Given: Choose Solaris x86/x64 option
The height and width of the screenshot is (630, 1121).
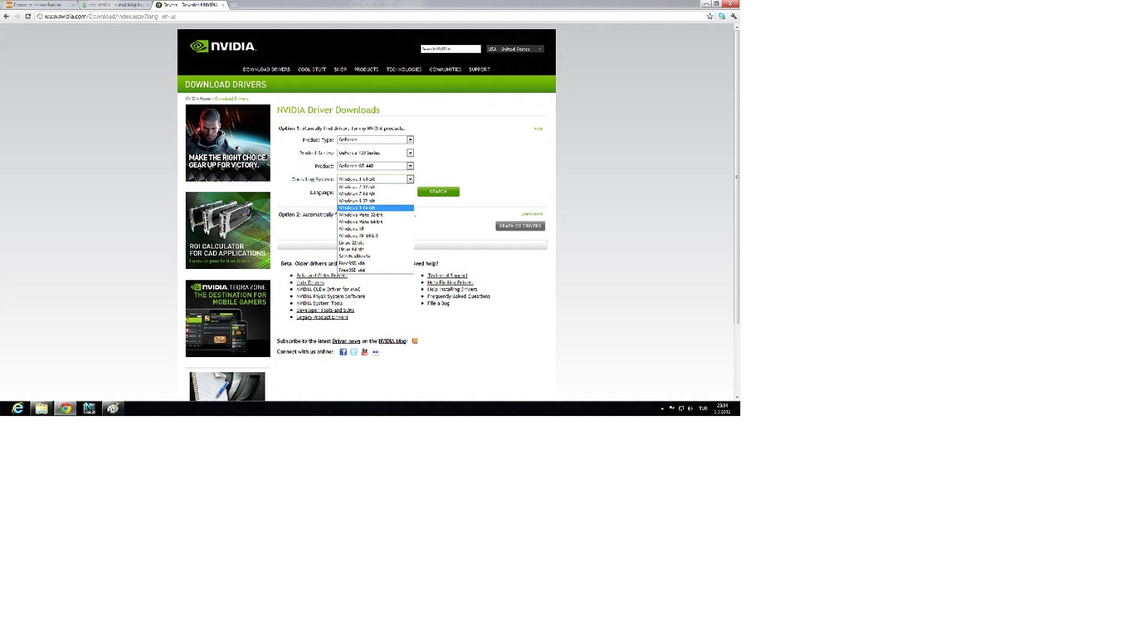Looking at the screenshot, I should coord(375,256).
